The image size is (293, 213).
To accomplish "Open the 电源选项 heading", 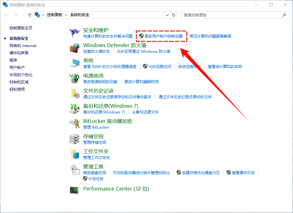I will (93, 76).
